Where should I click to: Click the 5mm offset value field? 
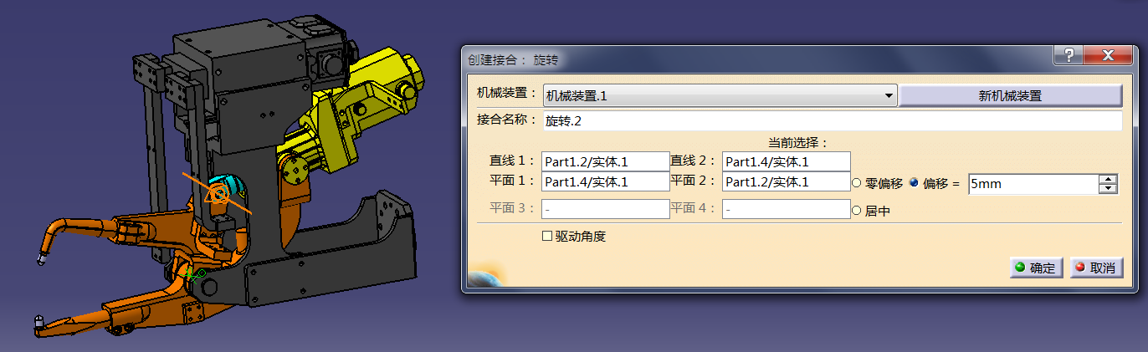(x=1033, y=184)
